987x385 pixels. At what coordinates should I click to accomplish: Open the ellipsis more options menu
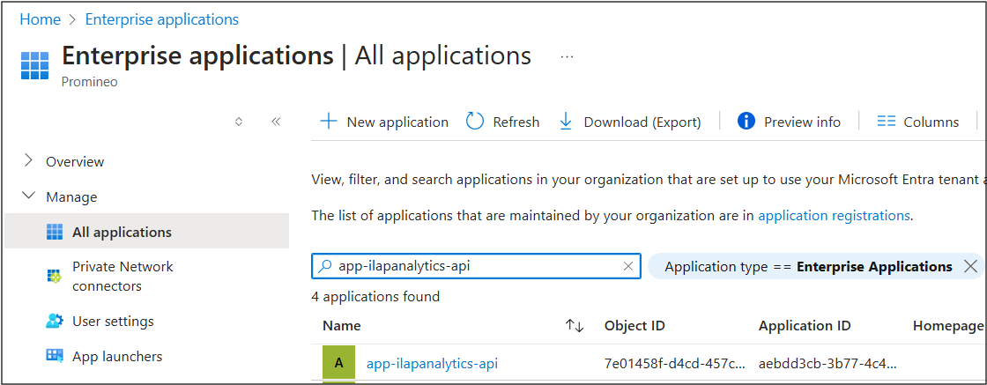(x=568, y=56)
